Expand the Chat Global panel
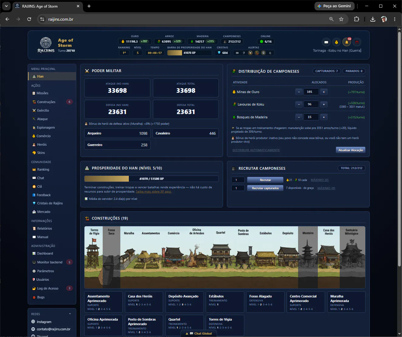The width and height of the screenshot is (402, 337). point(199,333)
